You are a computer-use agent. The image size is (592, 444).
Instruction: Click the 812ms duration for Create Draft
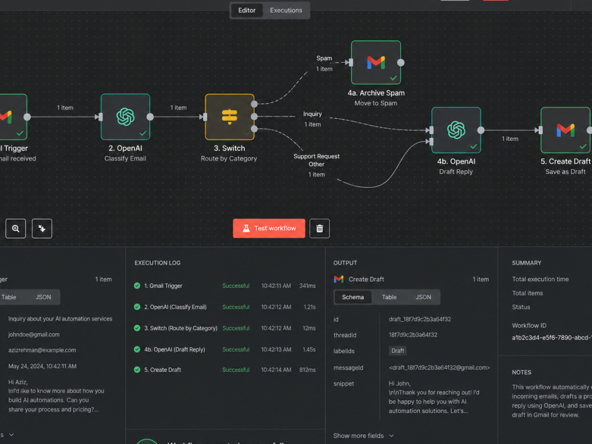(307, 369)
